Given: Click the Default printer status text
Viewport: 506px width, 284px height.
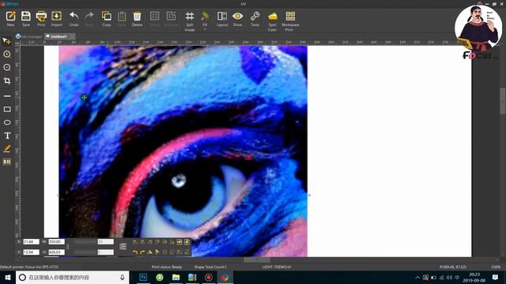Looking at the screenshot, I should [x=29, y=267].
